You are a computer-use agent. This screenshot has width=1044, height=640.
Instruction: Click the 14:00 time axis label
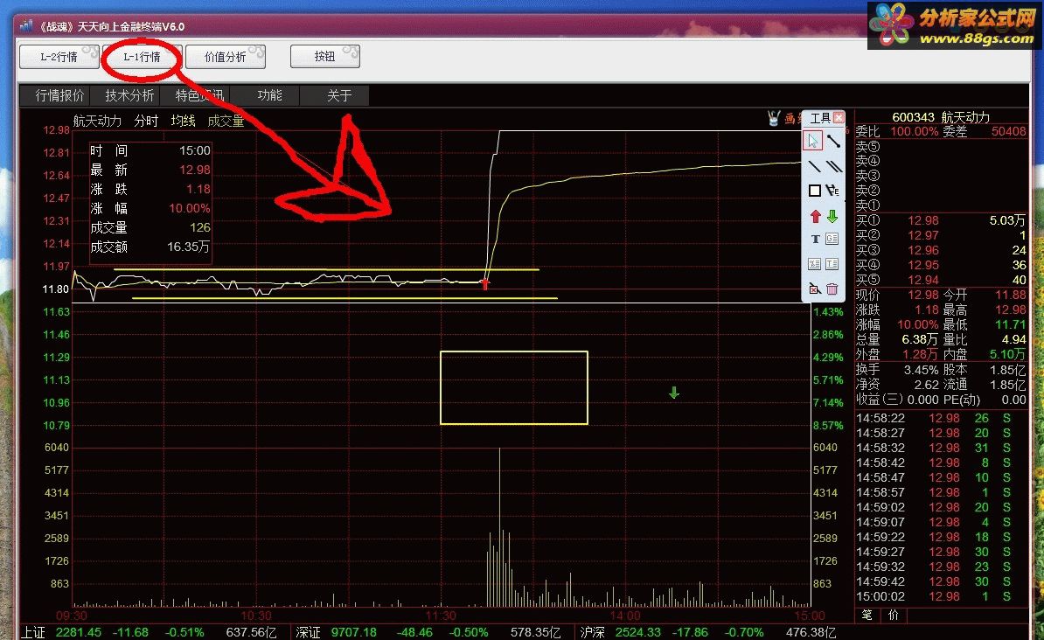click(x=624, y=616)
